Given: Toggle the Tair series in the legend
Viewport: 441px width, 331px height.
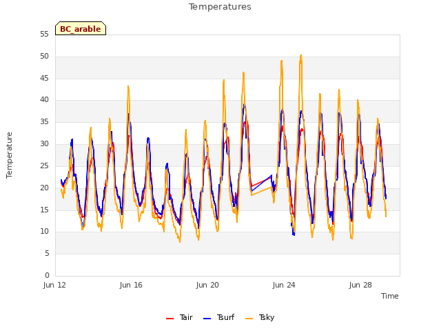Looking at the screenshot, I should coord(179,317).
